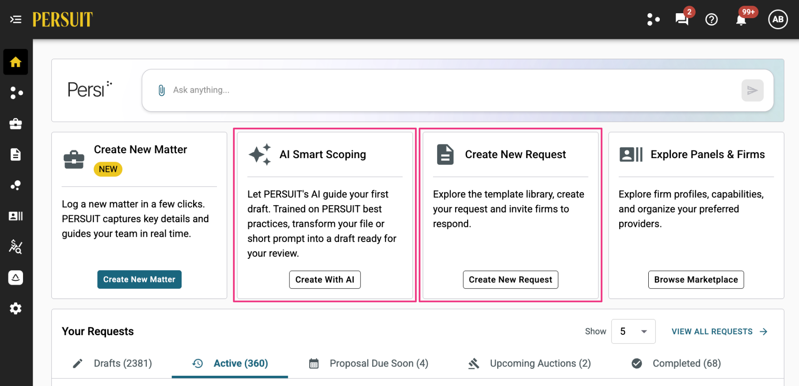Open the help question mark icon

pos(711,19)
